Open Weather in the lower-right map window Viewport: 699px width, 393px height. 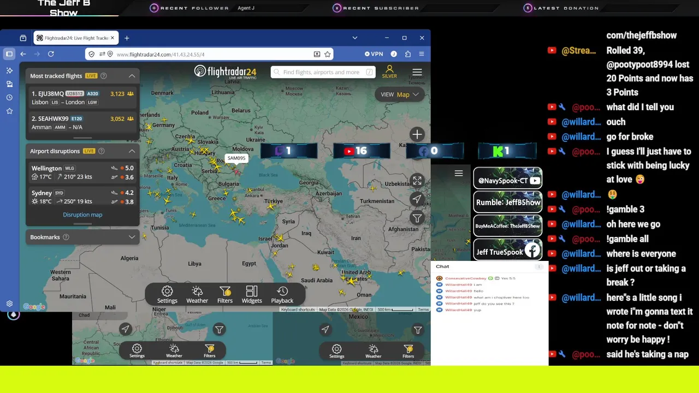(x=374, y=351)
